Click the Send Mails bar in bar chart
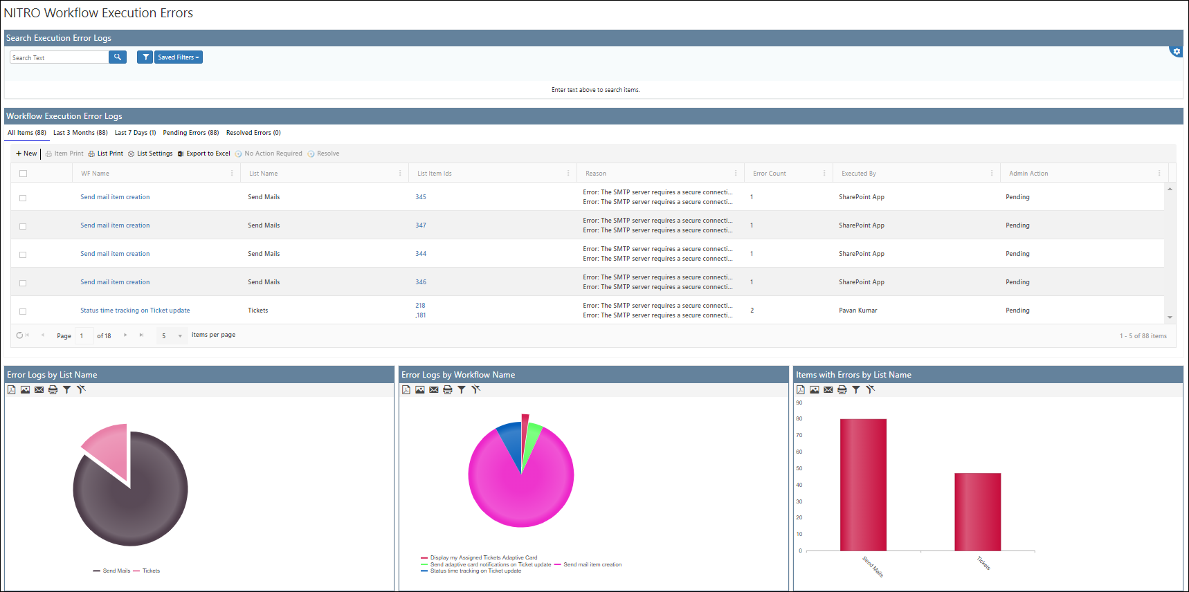This screenshot has height=592, width=1189. coord(863,485)
